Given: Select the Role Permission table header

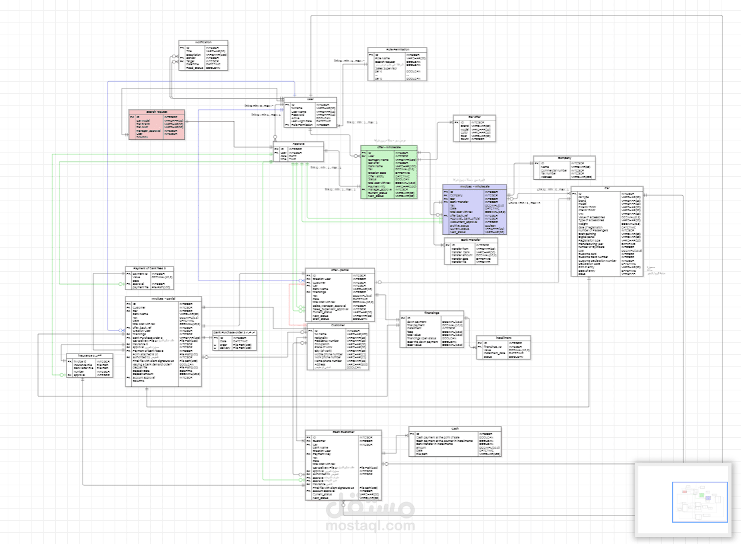Looking at the screenshot, I should (x=397, y=50).
